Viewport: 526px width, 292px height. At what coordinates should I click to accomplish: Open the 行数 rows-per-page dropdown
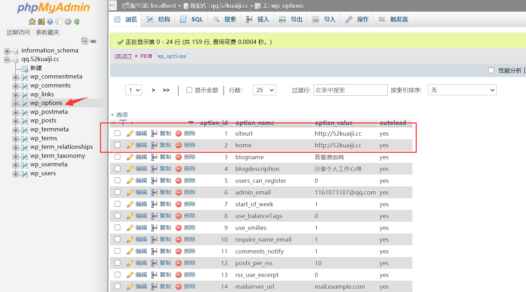tap(264, 90)
